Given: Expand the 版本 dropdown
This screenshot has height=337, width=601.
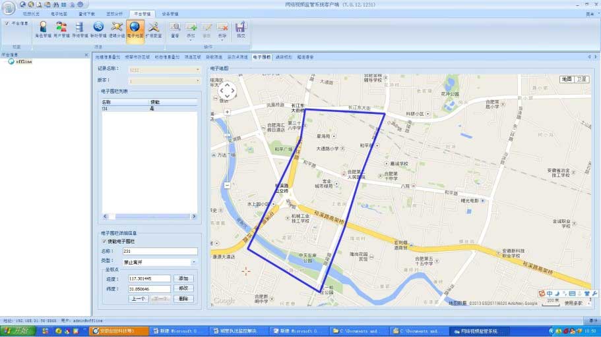Looking at the screenshot, I should coord(197,80).
